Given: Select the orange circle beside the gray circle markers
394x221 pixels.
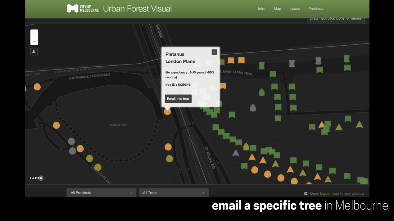Looking at the screenshot, I should pos(80,149).
